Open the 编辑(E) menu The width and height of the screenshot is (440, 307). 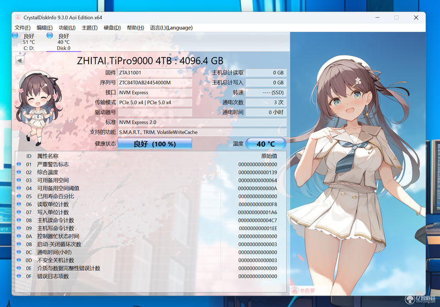click(45, 27)
